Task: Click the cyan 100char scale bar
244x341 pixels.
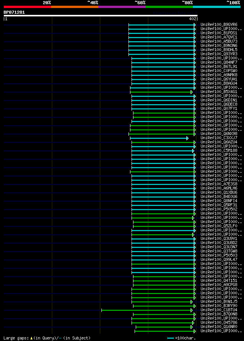Action: pyautogui.click(x=171, y=338)
